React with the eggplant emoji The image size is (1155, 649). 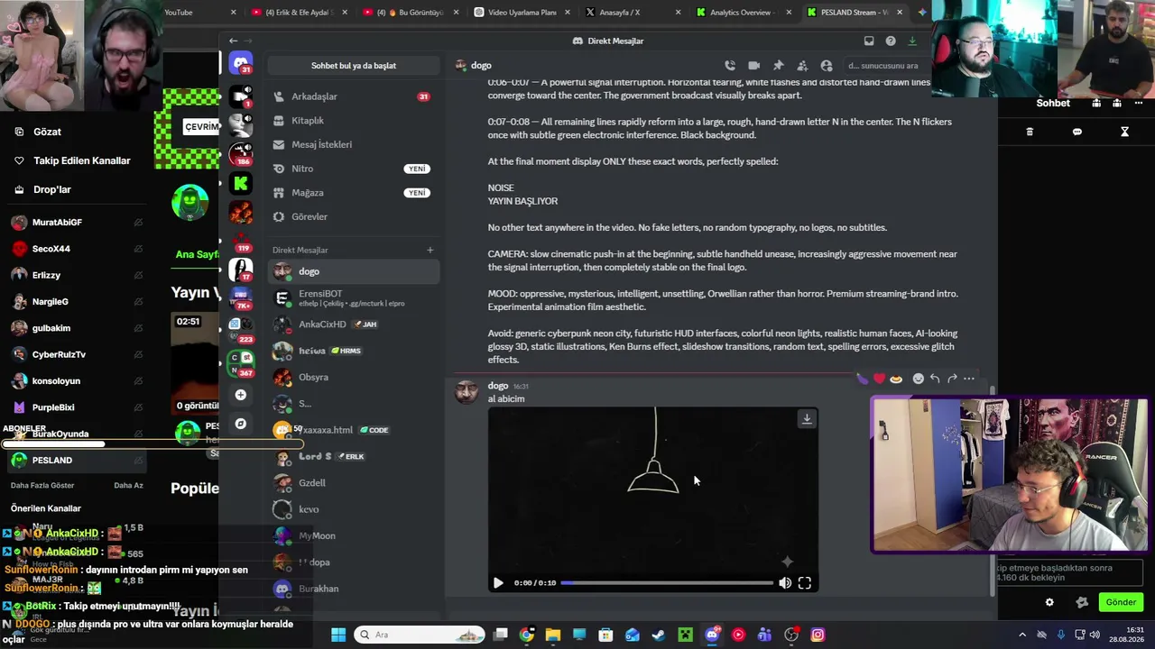coord(864,379)
